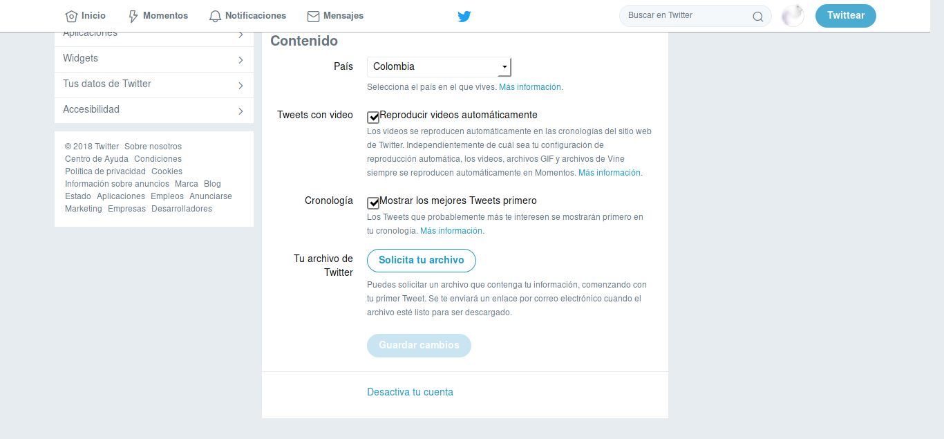The width and height of the screenshot is (944, 439).
Task: Expand the Widgets settings section
Action: coord(154,59)
